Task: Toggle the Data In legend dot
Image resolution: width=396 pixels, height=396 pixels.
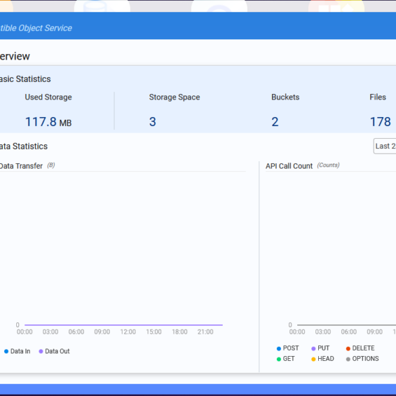Action: coord(6,351)
